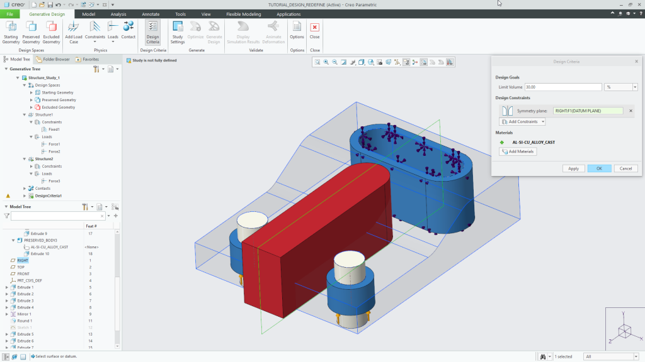Open the Datum Display Filters icon

[397, 62]
